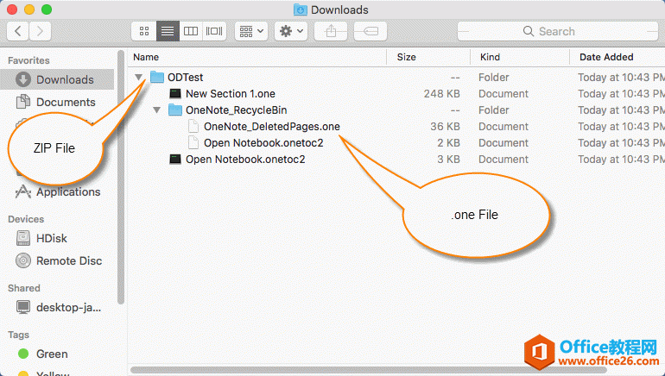Focus the Search field
This screenshot has height=376, width=665.
click(558, 31)
